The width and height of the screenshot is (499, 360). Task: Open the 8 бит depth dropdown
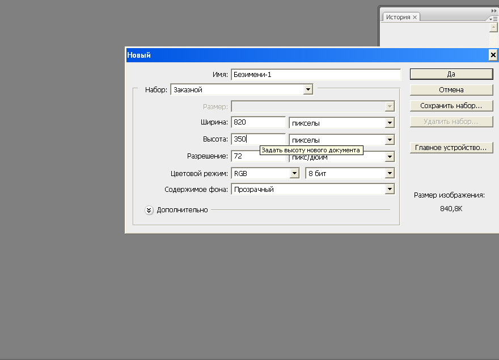pyautogui.click(x=390, y=174)
